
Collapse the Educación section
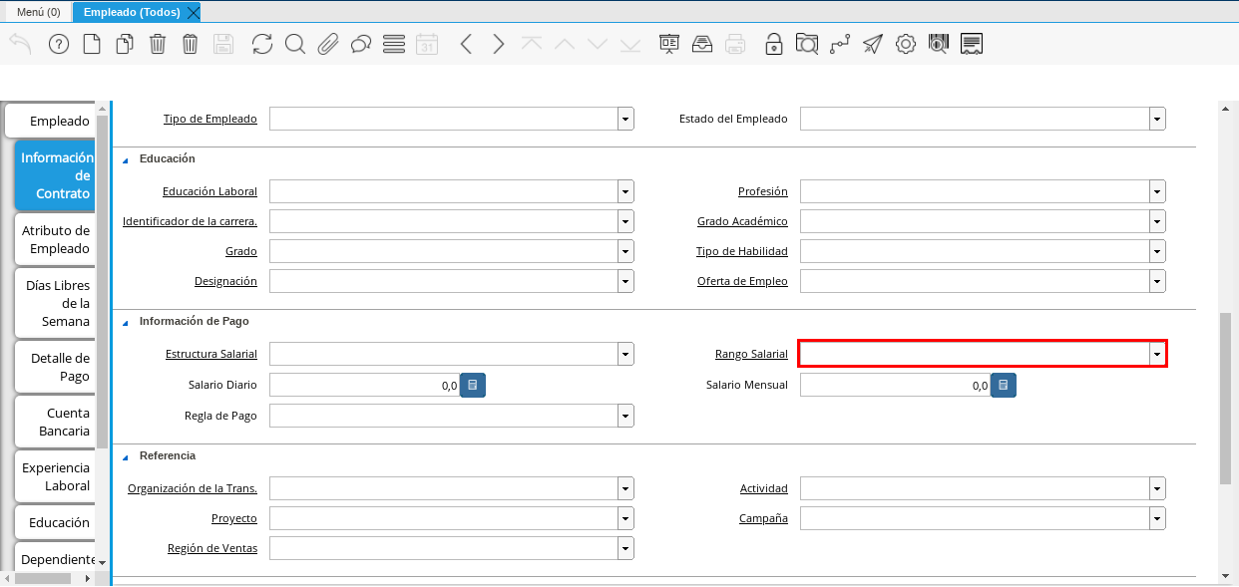(x=126, y=159)
